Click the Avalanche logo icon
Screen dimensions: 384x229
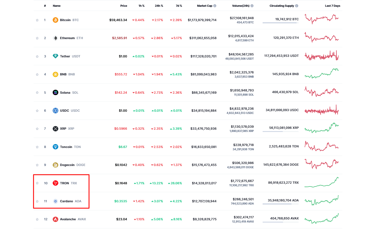pos(56,219)
